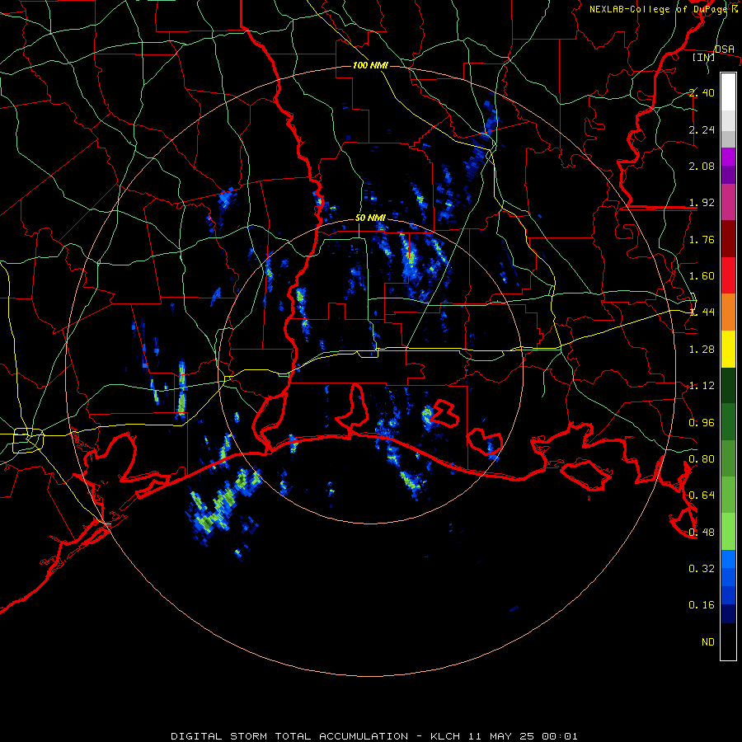
Task: Click the 0.16 legend value
Action: coord(702,605)
